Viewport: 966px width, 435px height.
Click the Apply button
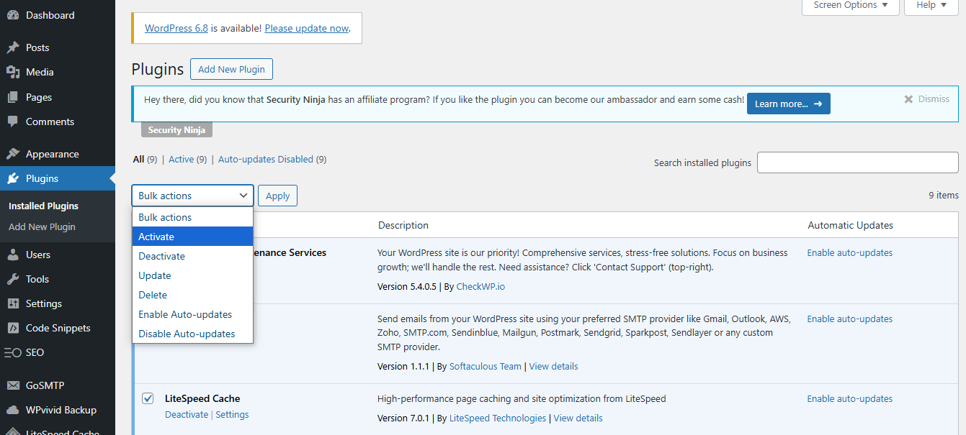point(277,196)
